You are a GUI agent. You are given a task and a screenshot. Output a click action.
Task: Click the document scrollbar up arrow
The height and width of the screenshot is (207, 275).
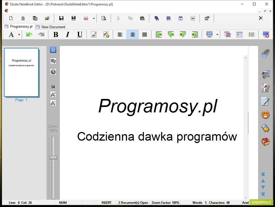(245, 58)
